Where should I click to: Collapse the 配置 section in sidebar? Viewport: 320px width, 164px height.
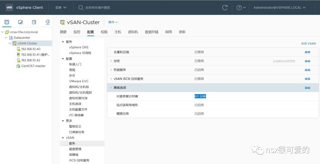pos(63,59)
